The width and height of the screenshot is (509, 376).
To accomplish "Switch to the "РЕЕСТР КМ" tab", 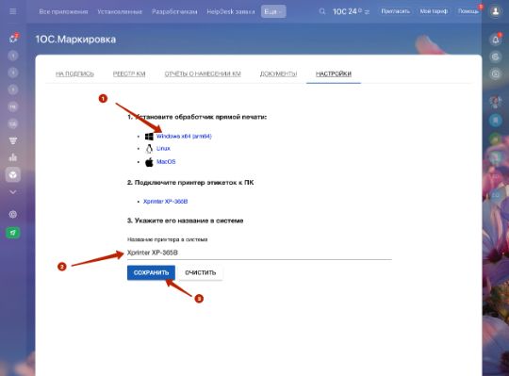I will (x=129, y=74).
